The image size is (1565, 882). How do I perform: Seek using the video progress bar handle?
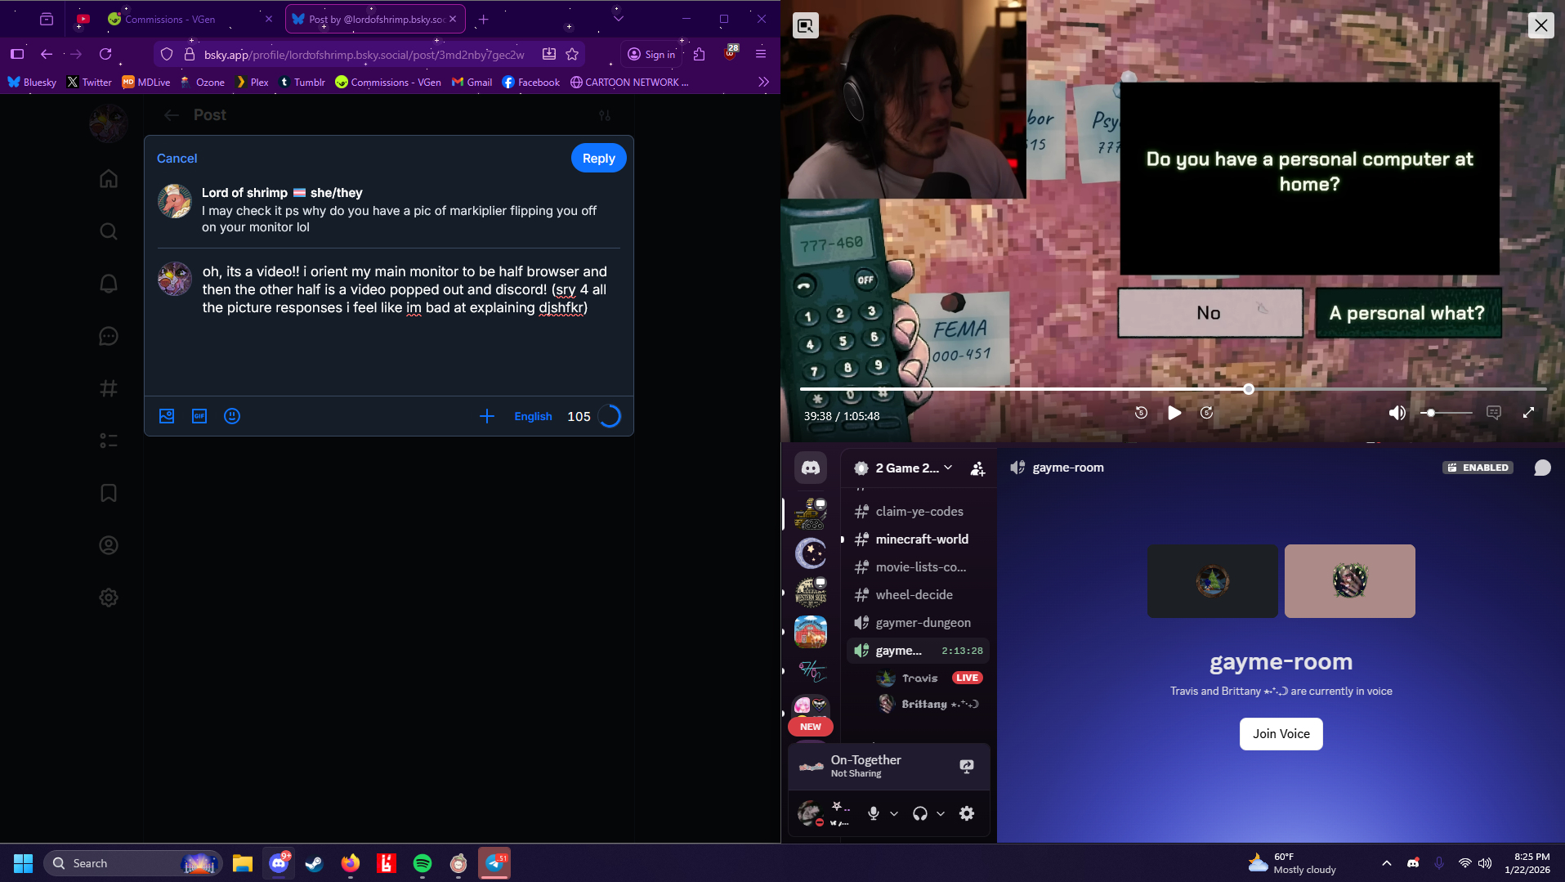1249,389
